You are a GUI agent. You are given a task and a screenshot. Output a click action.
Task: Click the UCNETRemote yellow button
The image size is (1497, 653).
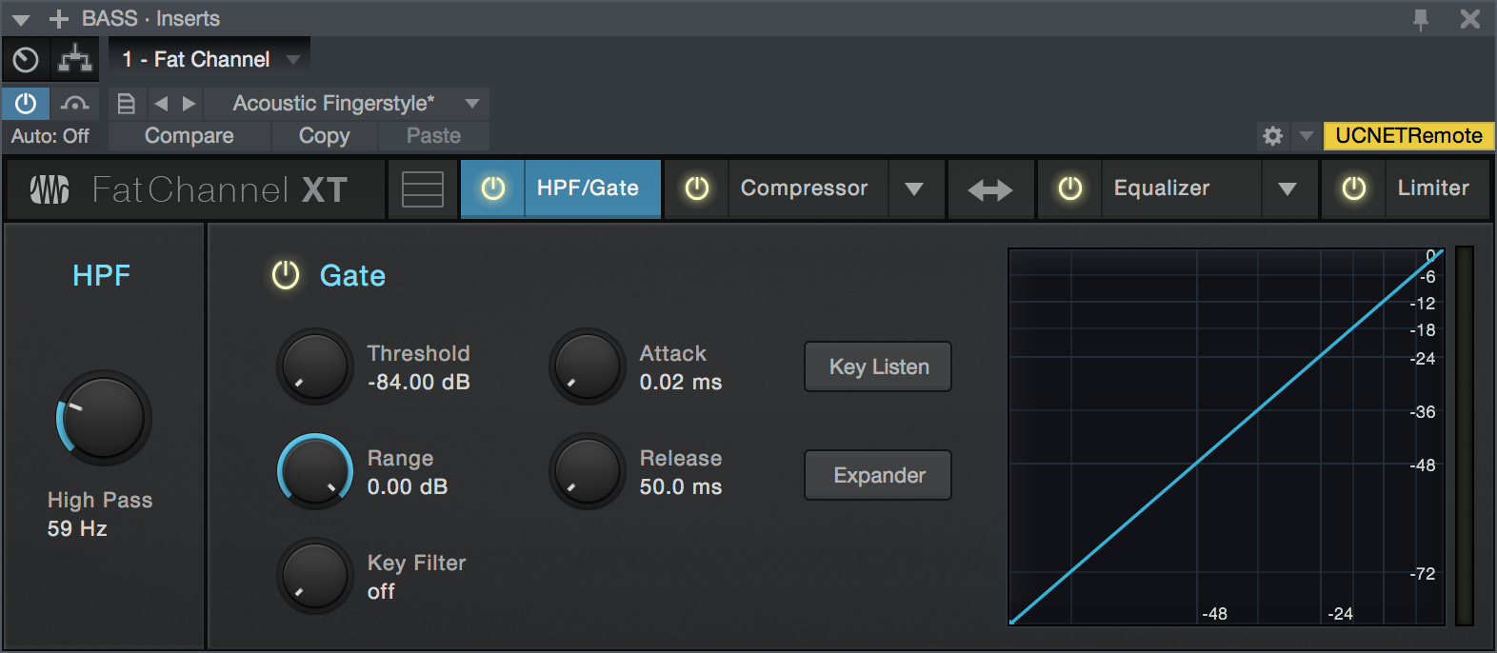[1409, 136]
